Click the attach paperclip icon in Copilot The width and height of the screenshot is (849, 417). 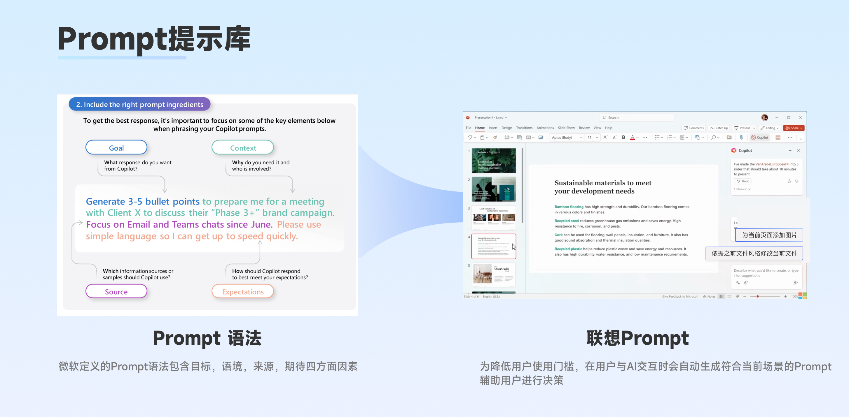[x=746, y=282]
